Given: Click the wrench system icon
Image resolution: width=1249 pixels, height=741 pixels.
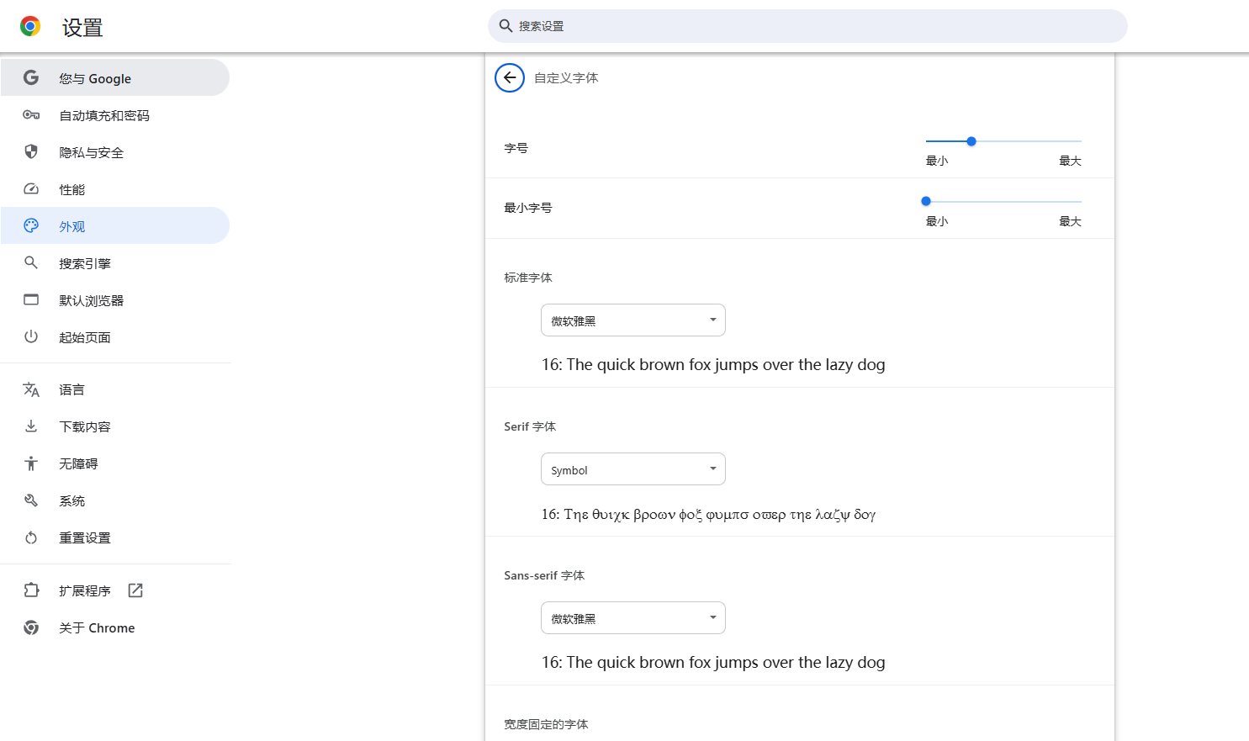Looking at the screenshot, I should pyautogui.click(x=31, y=500).
